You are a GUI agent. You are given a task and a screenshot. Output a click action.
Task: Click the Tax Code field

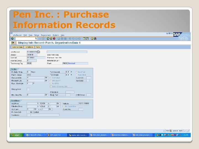(88, 81)
